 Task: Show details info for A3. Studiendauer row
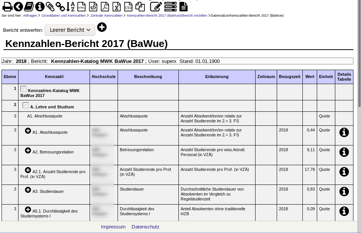[344, 191]
